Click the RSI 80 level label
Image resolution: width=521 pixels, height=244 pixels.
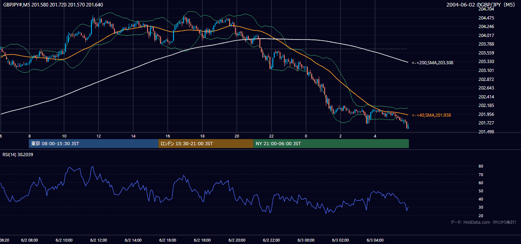coord(481,166)
